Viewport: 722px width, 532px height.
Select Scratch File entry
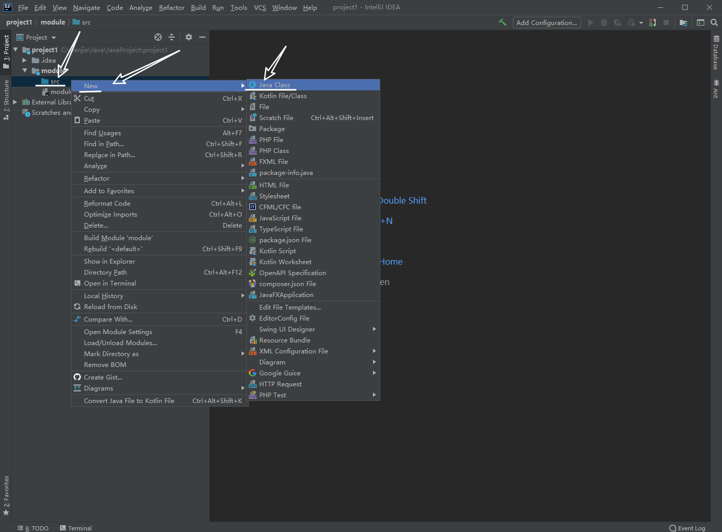click(x=313, y=117)
